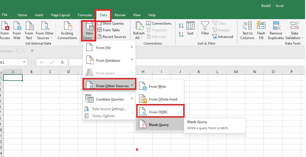Open the Sort dialog
Viewport: 306px width, 157px height.
point(190,29)
